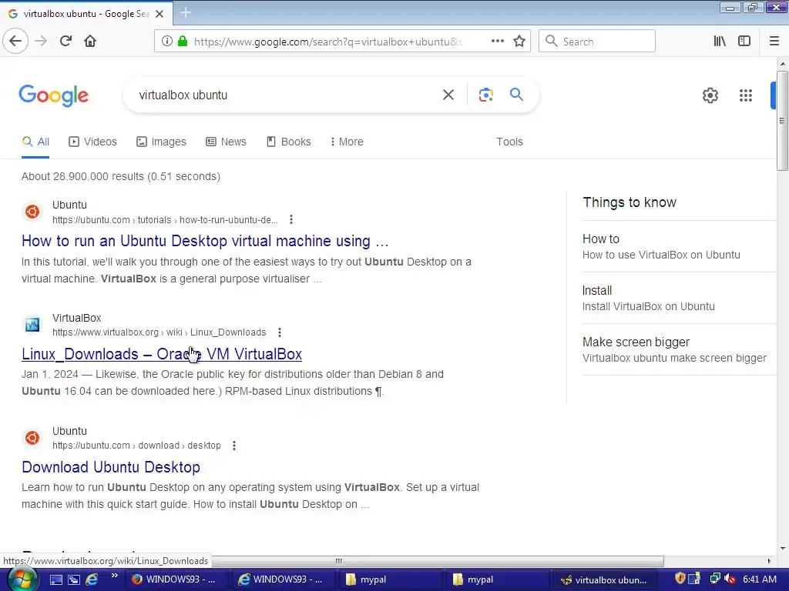Open How to run an Ubuntu Desktop virtual machine link

(205, 241)
